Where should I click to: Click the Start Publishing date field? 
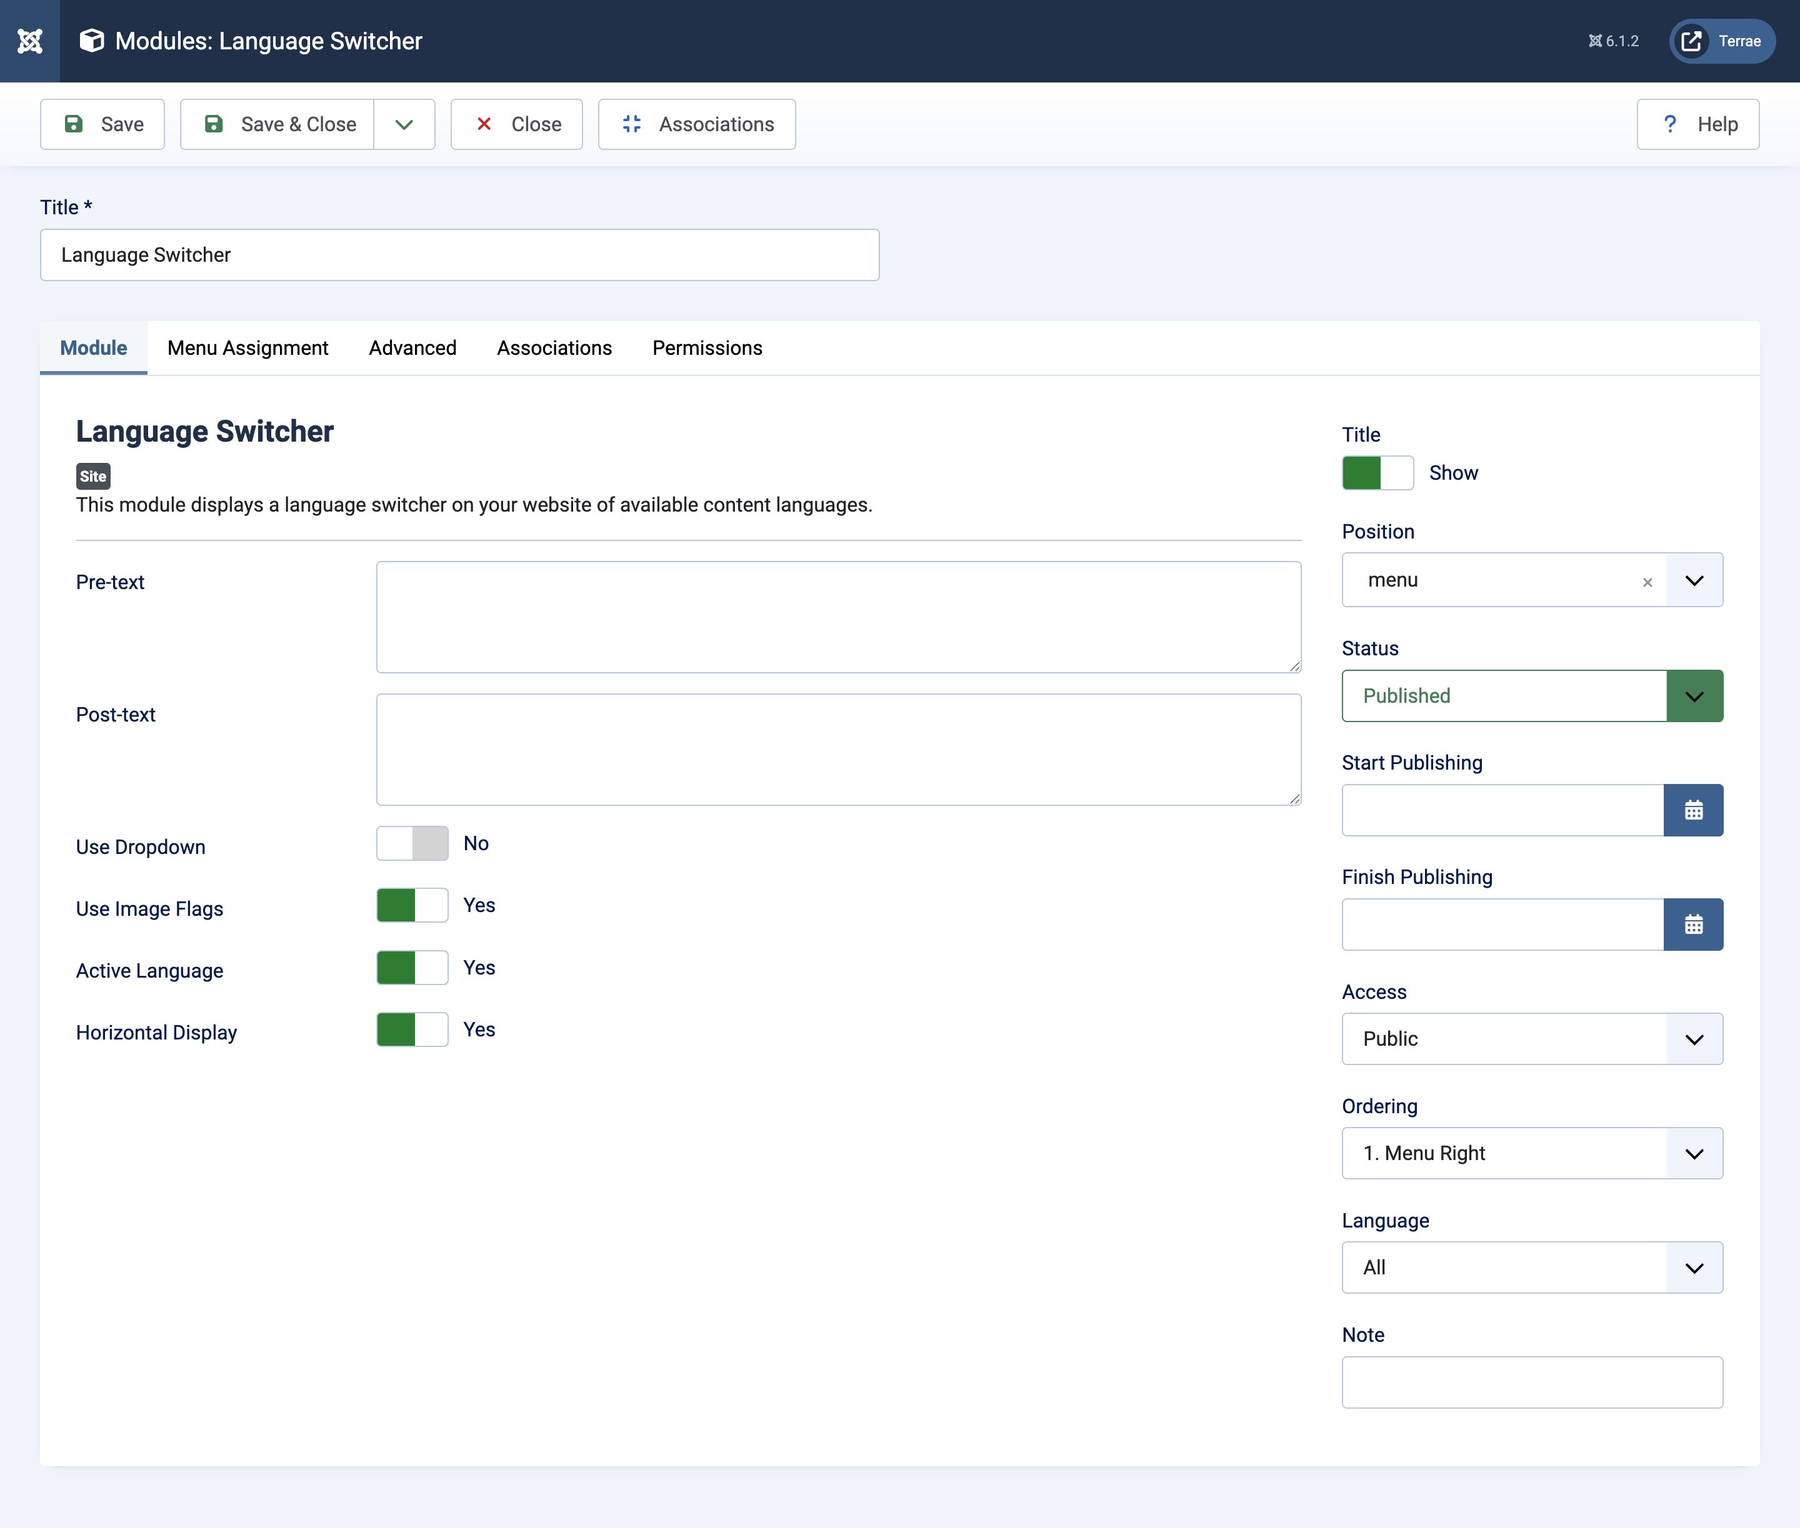pyautogui.click(x=1502, y=810)
